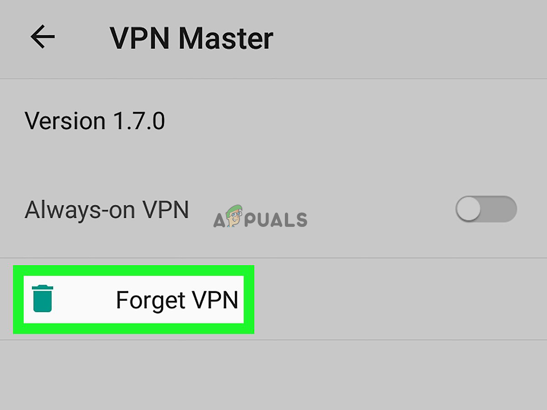Tap the back arrow in the header

click(x=42, y=37)
